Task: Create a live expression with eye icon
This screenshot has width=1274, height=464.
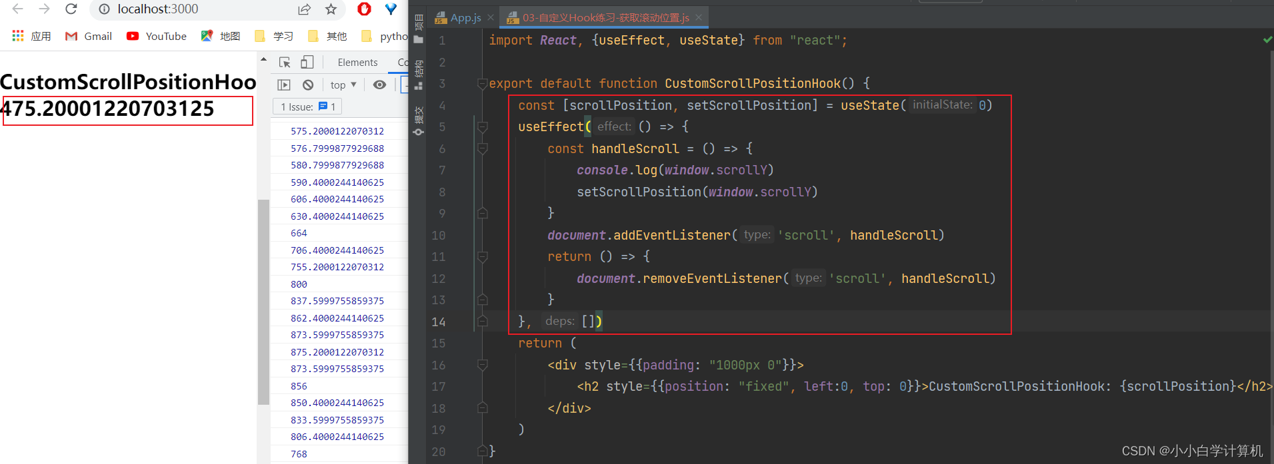Action: point(379,85)
